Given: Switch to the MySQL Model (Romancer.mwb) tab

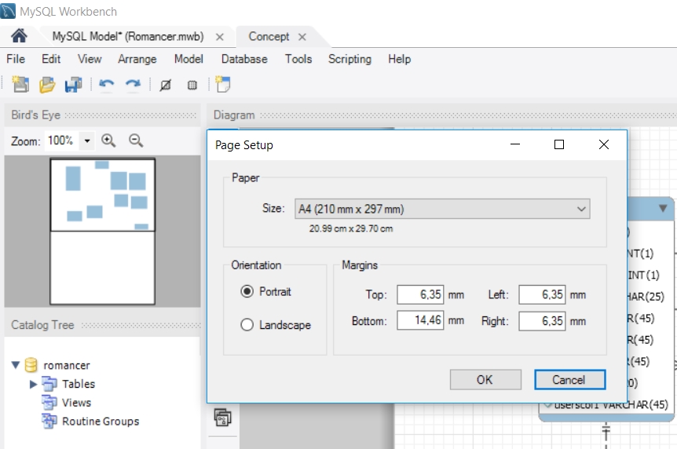Looking at the screenshot, I should [128, 37].
